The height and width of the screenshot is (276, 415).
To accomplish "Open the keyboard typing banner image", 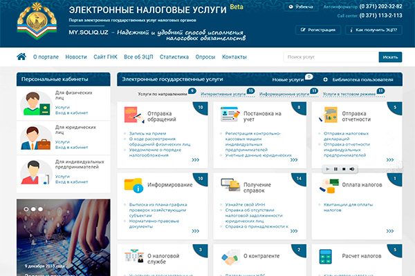I will (x=64, y=237).
